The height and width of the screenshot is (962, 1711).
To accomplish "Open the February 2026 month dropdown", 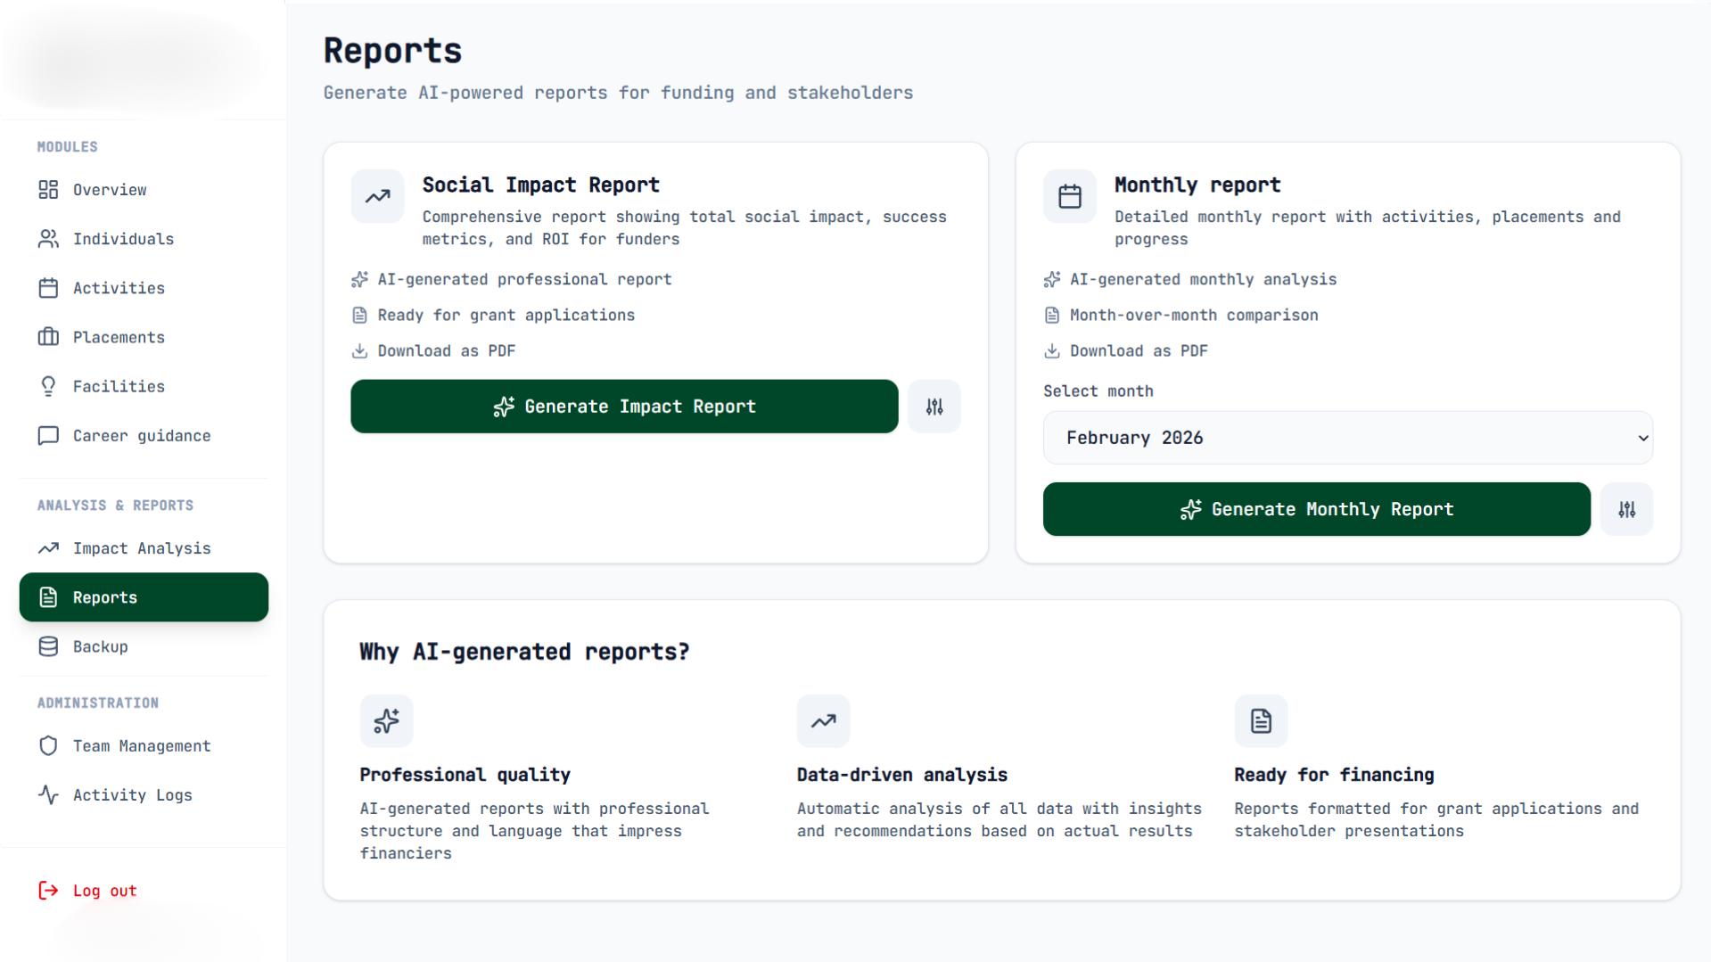I will 1347,437.
